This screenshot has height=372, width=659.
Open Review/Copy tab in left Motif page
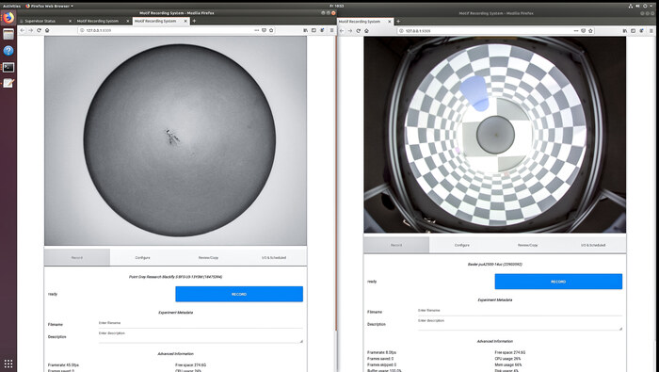pos(208,258)
